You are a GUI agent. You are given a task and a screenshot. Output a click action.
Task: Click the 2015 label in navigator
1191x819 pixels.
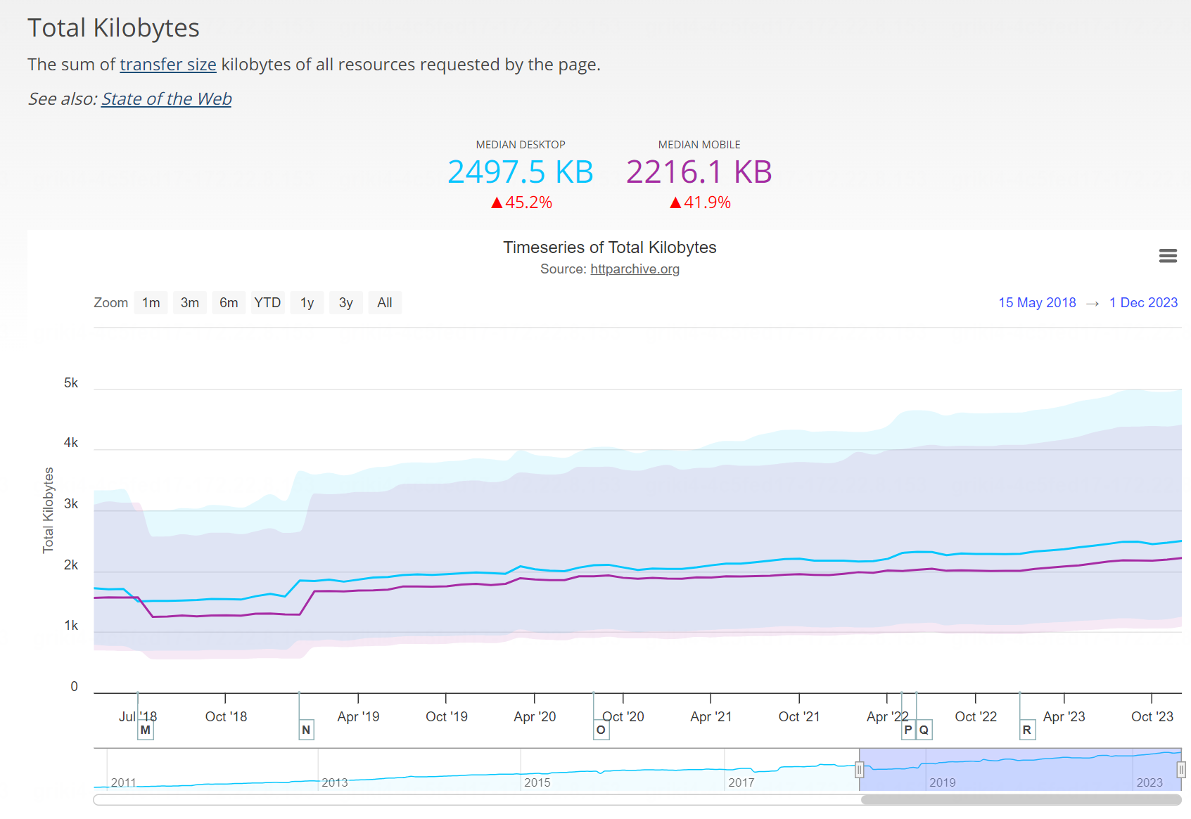tap(537, 782)
